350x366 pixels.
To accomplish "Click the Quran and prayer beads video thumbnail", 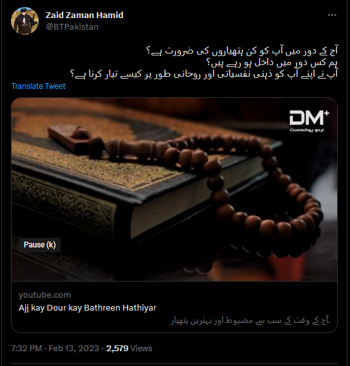I will [174, 189].
